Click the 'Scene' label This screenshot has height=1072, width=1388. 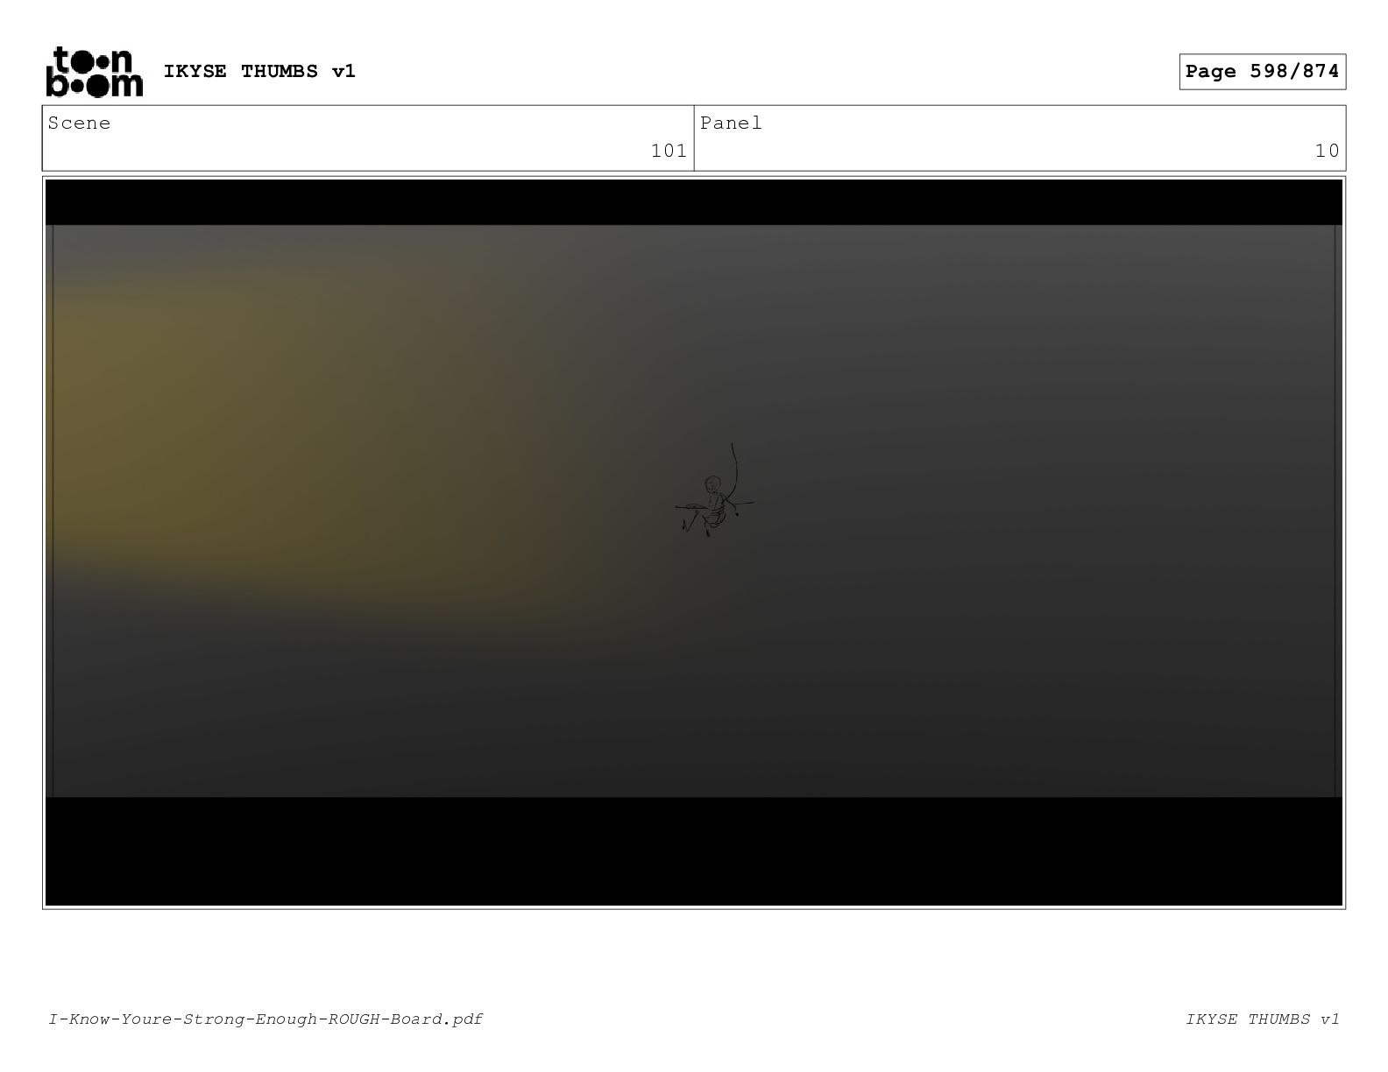pos(80,123)
